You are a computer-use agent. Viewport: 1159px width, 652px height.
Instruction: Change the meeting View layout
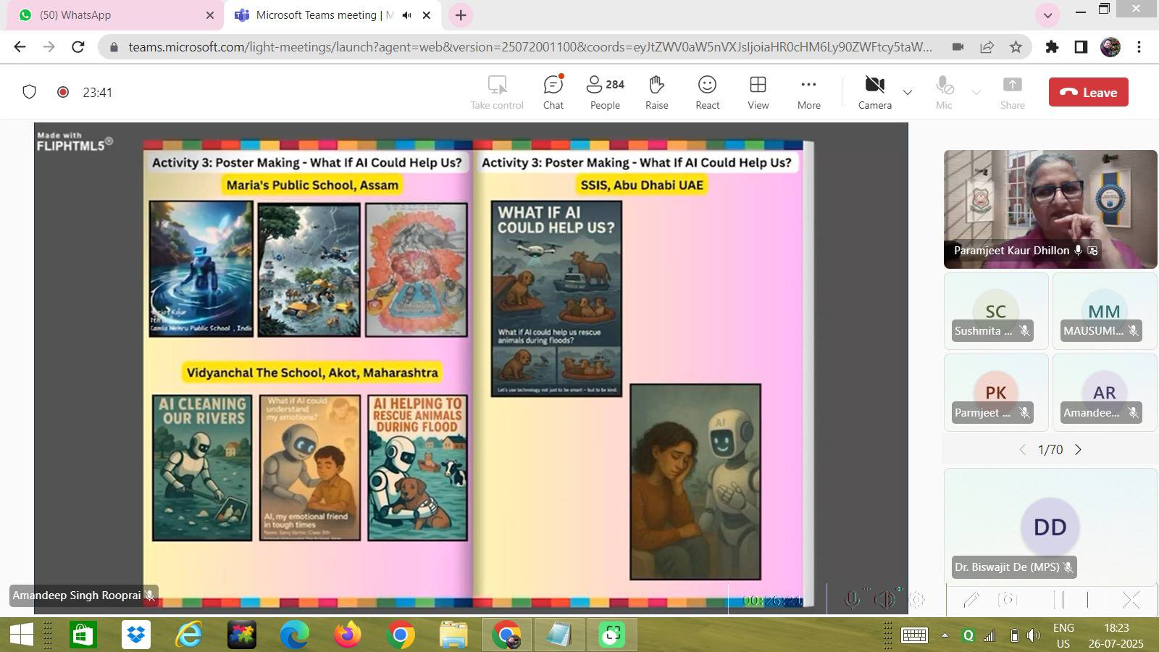[x=758, y=93]
